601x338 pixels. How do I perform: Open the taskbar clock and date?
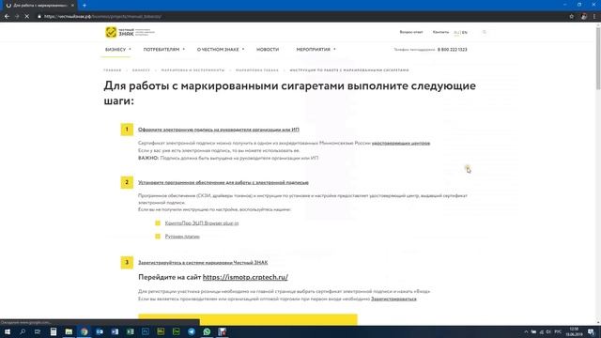pos(574,331)
